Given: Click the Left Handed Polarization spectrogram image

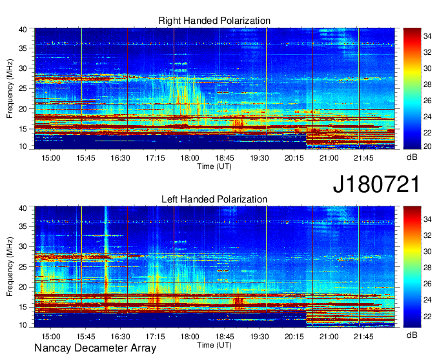Looking at the screenshot, I should tap(214, 267).
